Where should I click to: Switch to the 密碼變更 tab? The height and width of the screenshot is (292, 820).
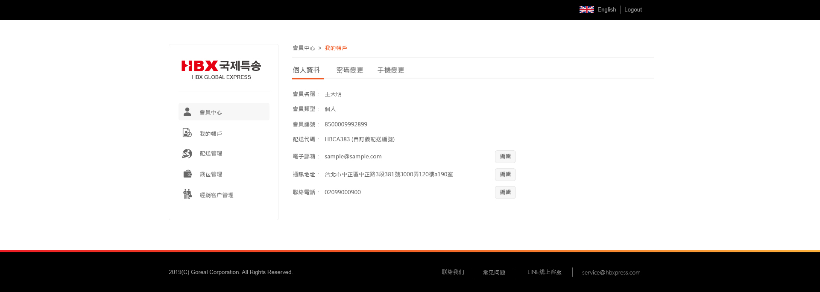(x=349, y=70)
